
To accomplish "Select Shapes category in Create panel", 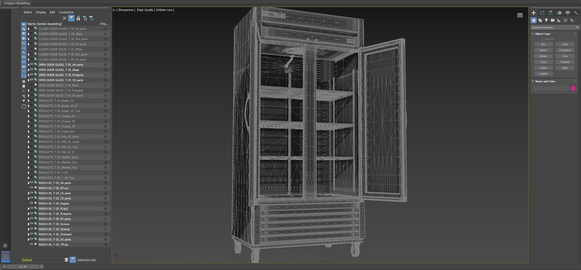I will tap(540, 20).
